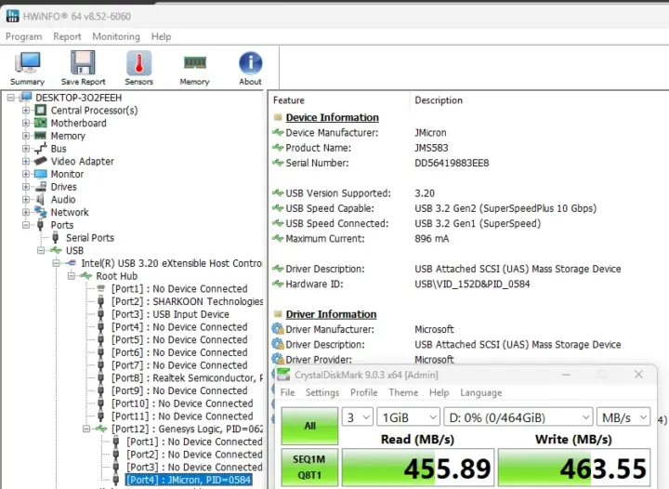
Task: Select Port8 Realtek Semiconductor entry
Action: [187, 377]
